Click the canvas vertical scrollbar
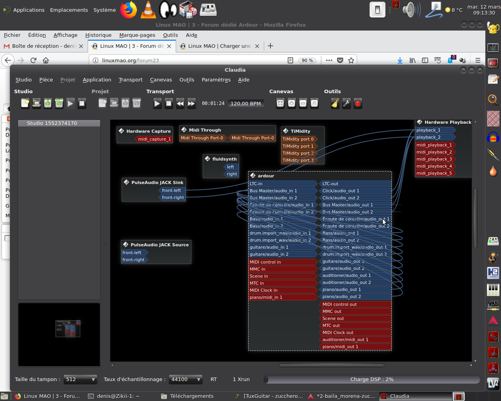Screen dimensions: 501x401 (x=475, y=218)
